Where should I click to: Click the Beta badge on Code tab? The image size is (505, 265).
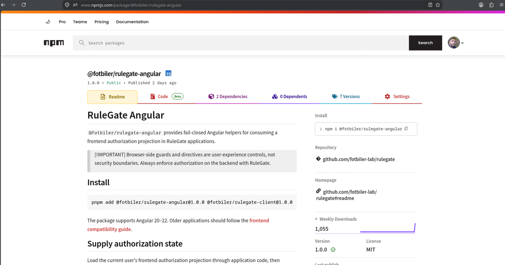coord(177,96)
